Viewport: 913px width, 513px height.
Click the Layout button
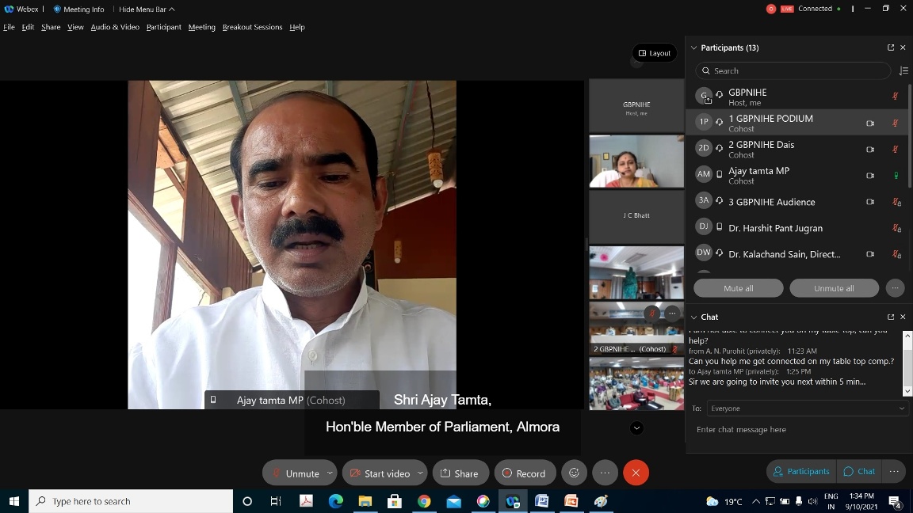coord(655,53)
